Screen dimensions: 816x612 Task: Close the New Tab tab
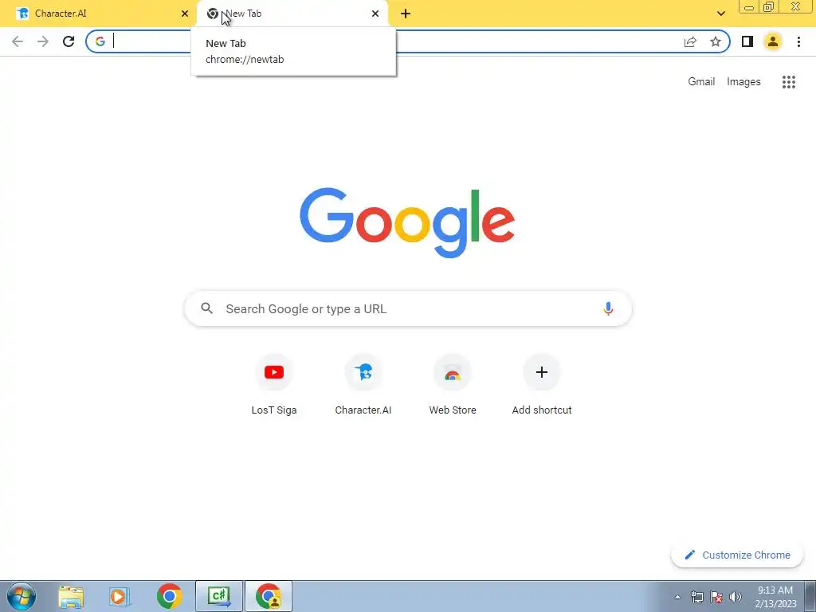pyautogui.click(x=375, y=14)
